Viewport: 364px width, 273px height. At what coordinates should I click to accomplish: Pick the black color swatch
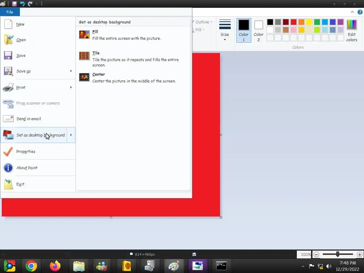(x=270, y=22)
